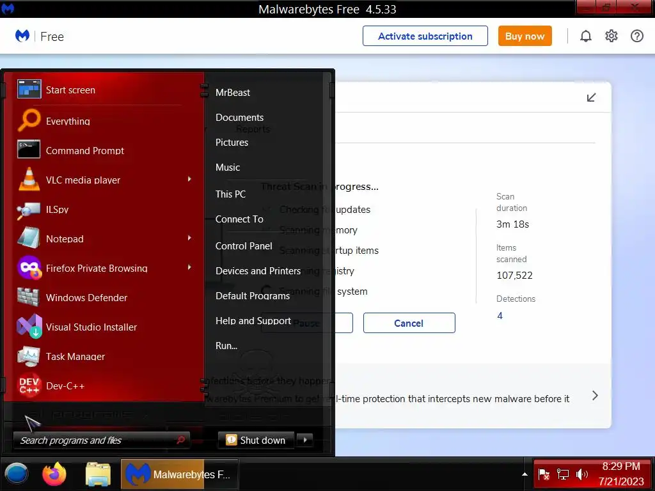Expand Firefox Private Browsing submenu arrow
Image resolution: width=655 pixels, height=491 pixels.
click(189, 267)
